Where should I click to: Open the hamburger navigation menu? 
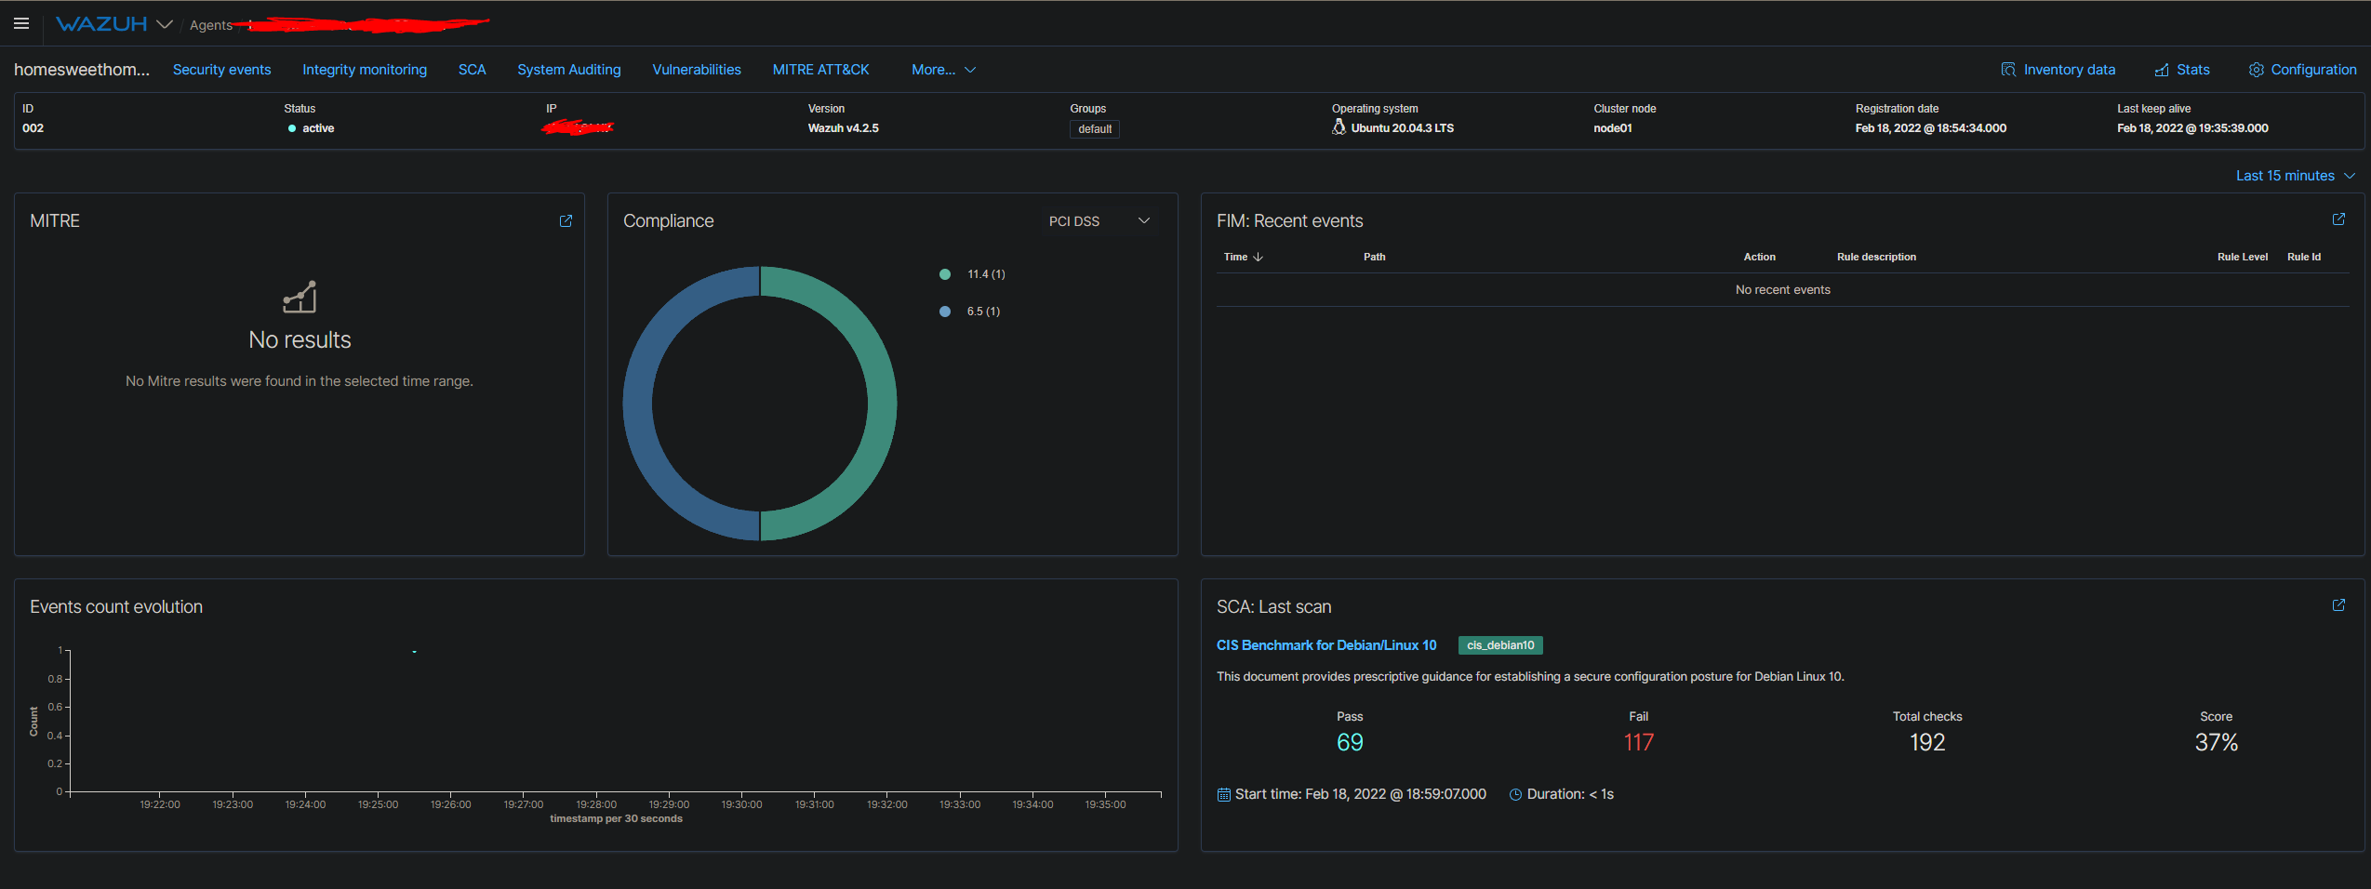tap(21, 24)
